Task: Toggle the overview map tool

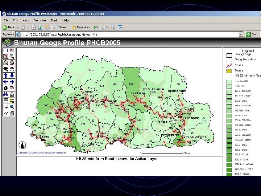Action: (12, 50)
